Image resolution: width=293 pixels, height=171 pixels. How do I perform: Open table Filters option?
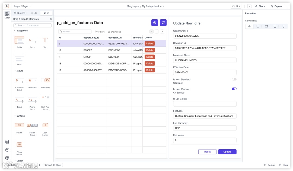point(100,32)
